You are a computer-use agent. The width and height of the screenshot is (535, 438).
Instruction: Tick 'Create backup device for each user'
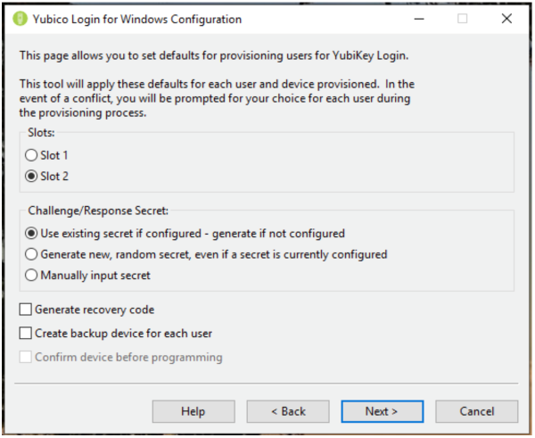(25, 334)
